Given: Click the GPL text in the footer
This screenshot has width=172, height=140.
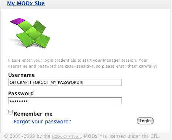Looking at the screenshot, I should [x=155, y=136].
